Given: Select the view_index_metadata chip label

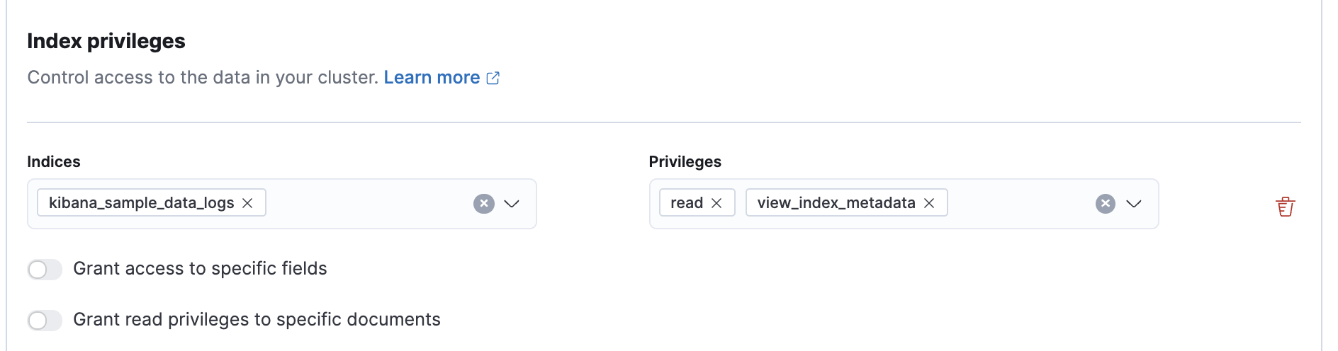Looking at the screenshot, I should click(x=836, y=203).
